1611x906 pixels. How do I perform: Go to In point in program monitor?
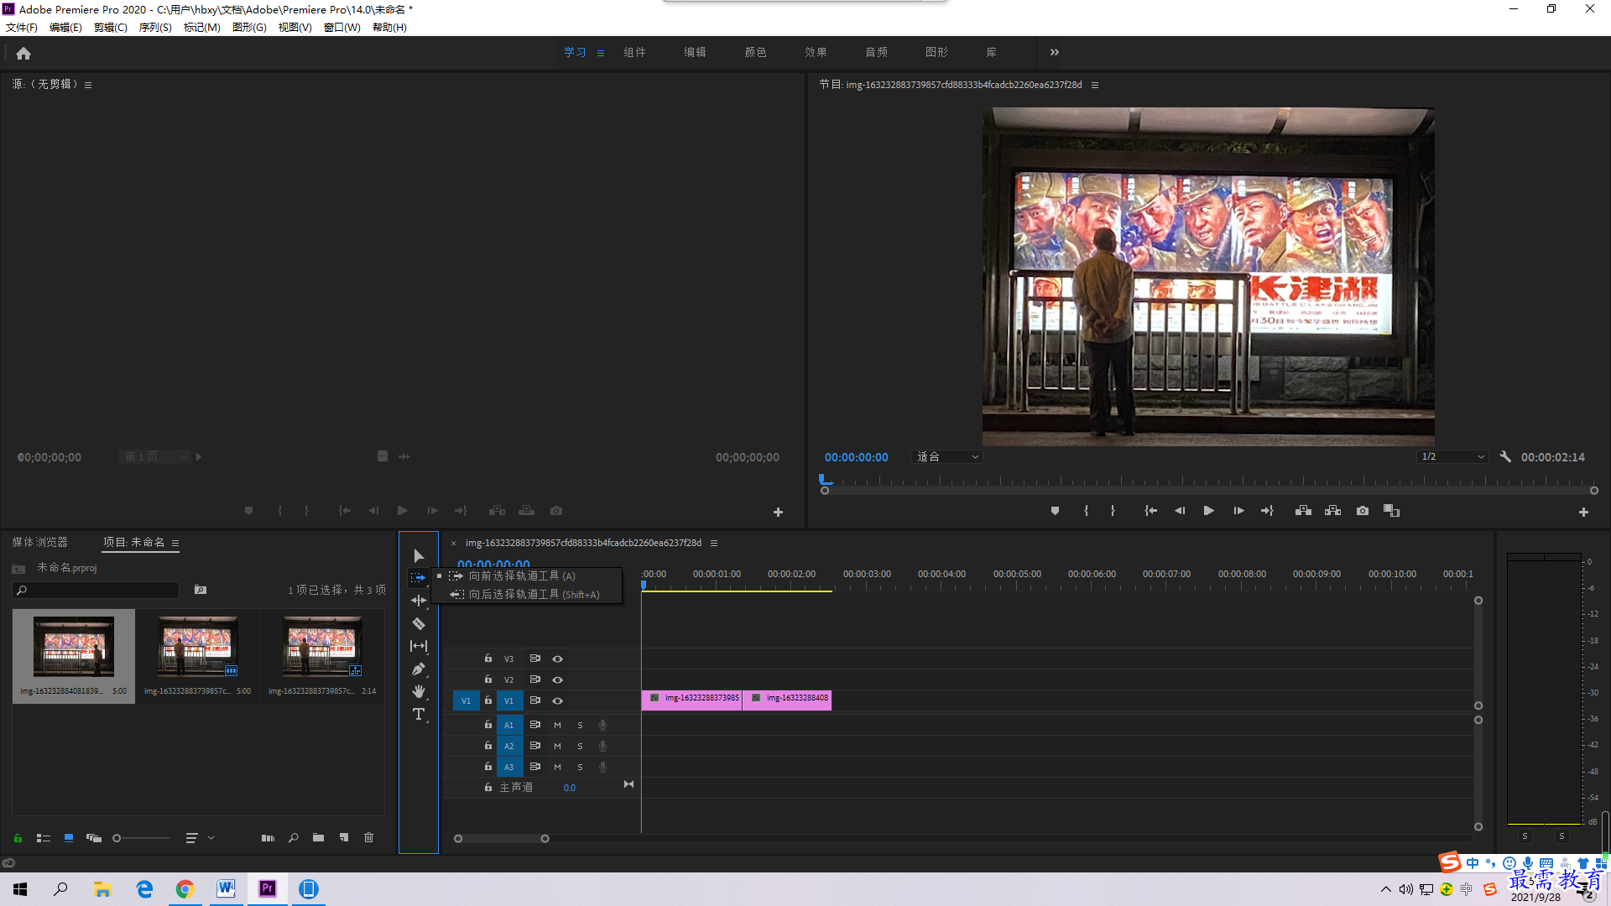1151,510
